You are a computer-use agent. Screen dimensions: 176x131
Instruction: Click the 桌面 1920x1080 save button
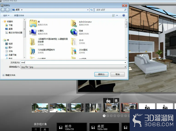coord(104,127)
